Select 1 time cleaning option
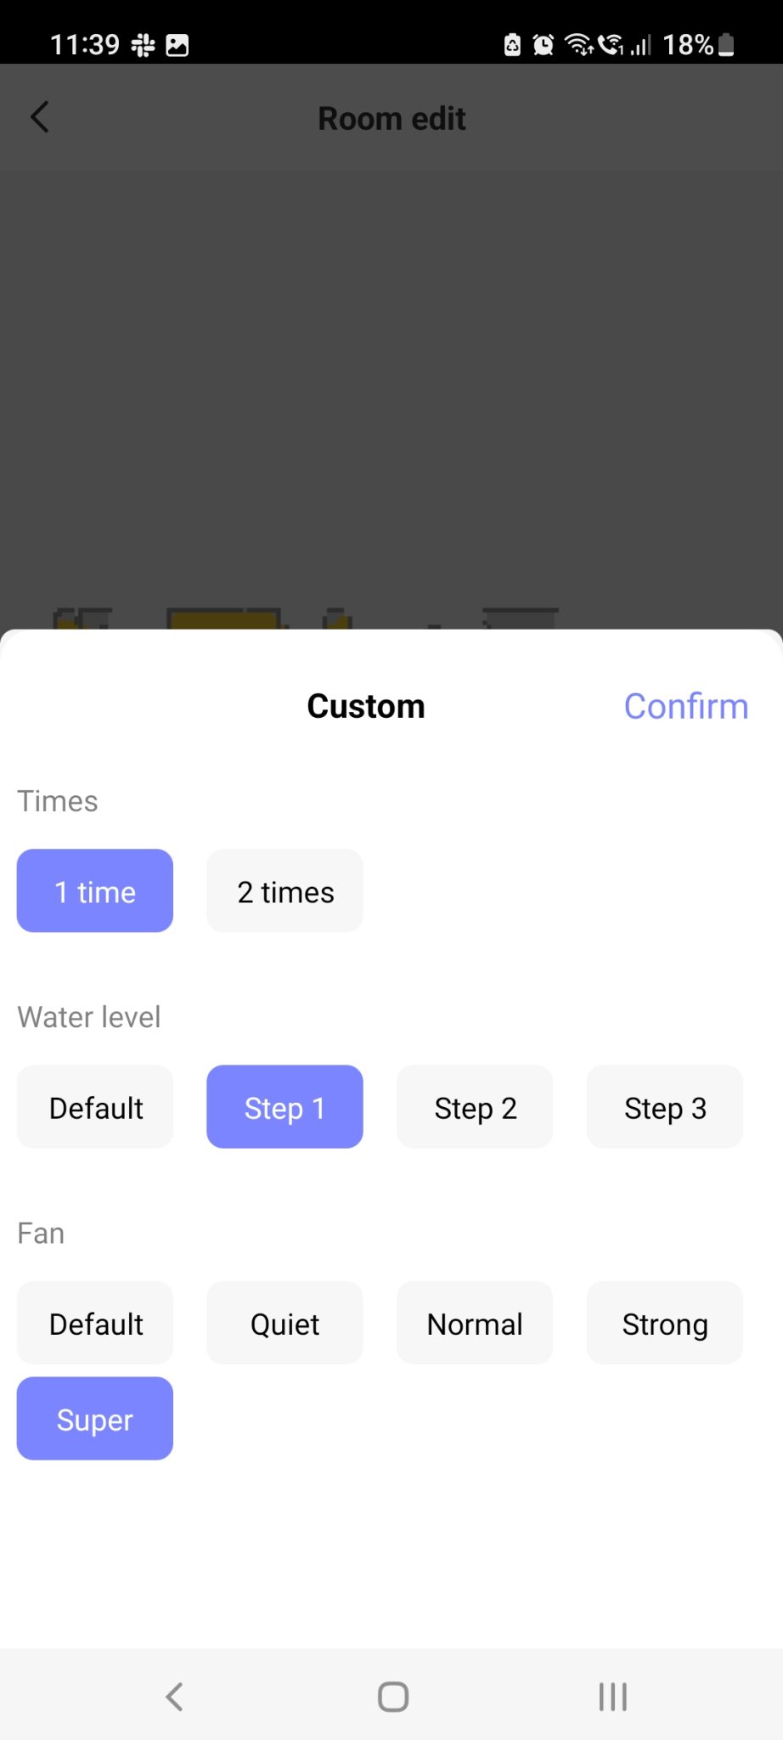 (95, 890)
